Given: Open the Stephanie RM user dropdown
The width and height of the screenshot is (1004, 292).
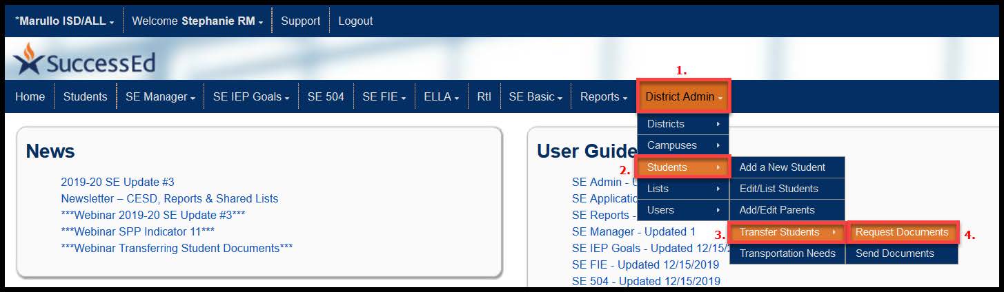Looking at the screenshot, I should pos(197,21).
